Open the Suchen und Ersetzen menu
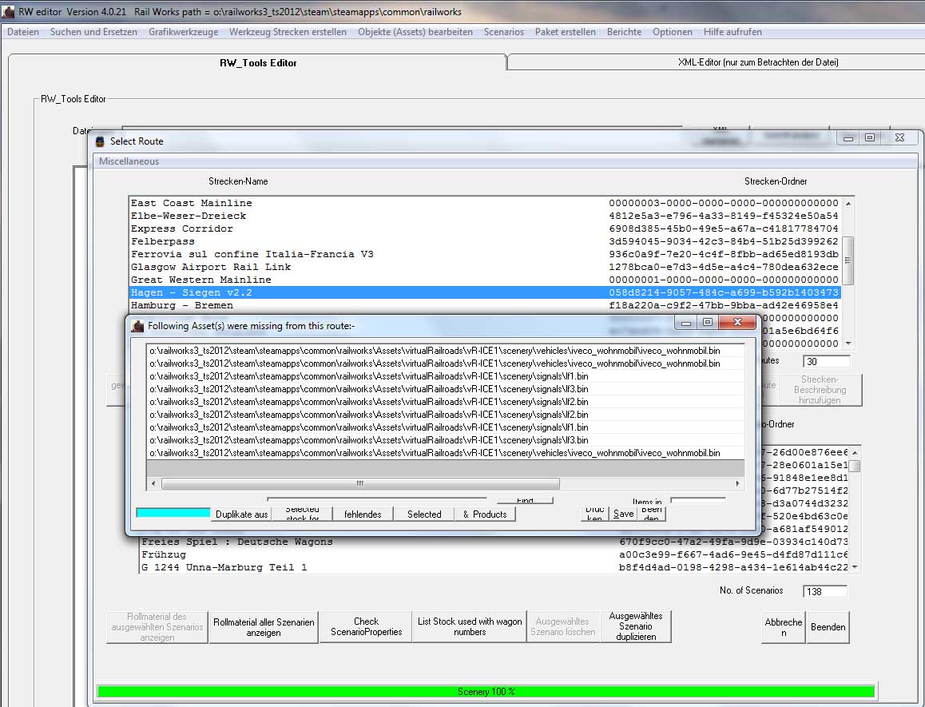Viewport: 925px width, 707px height. point(93,32)
